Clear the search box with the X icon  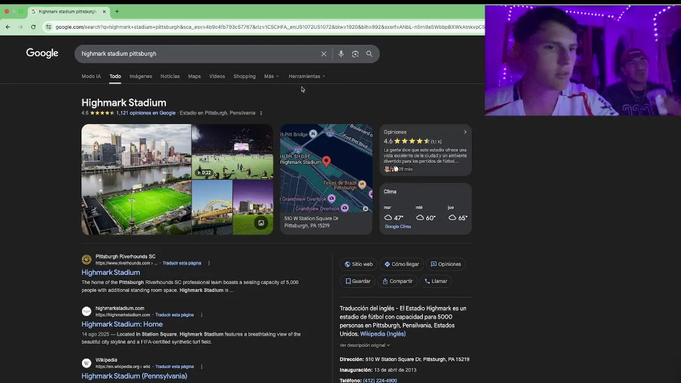323,54
